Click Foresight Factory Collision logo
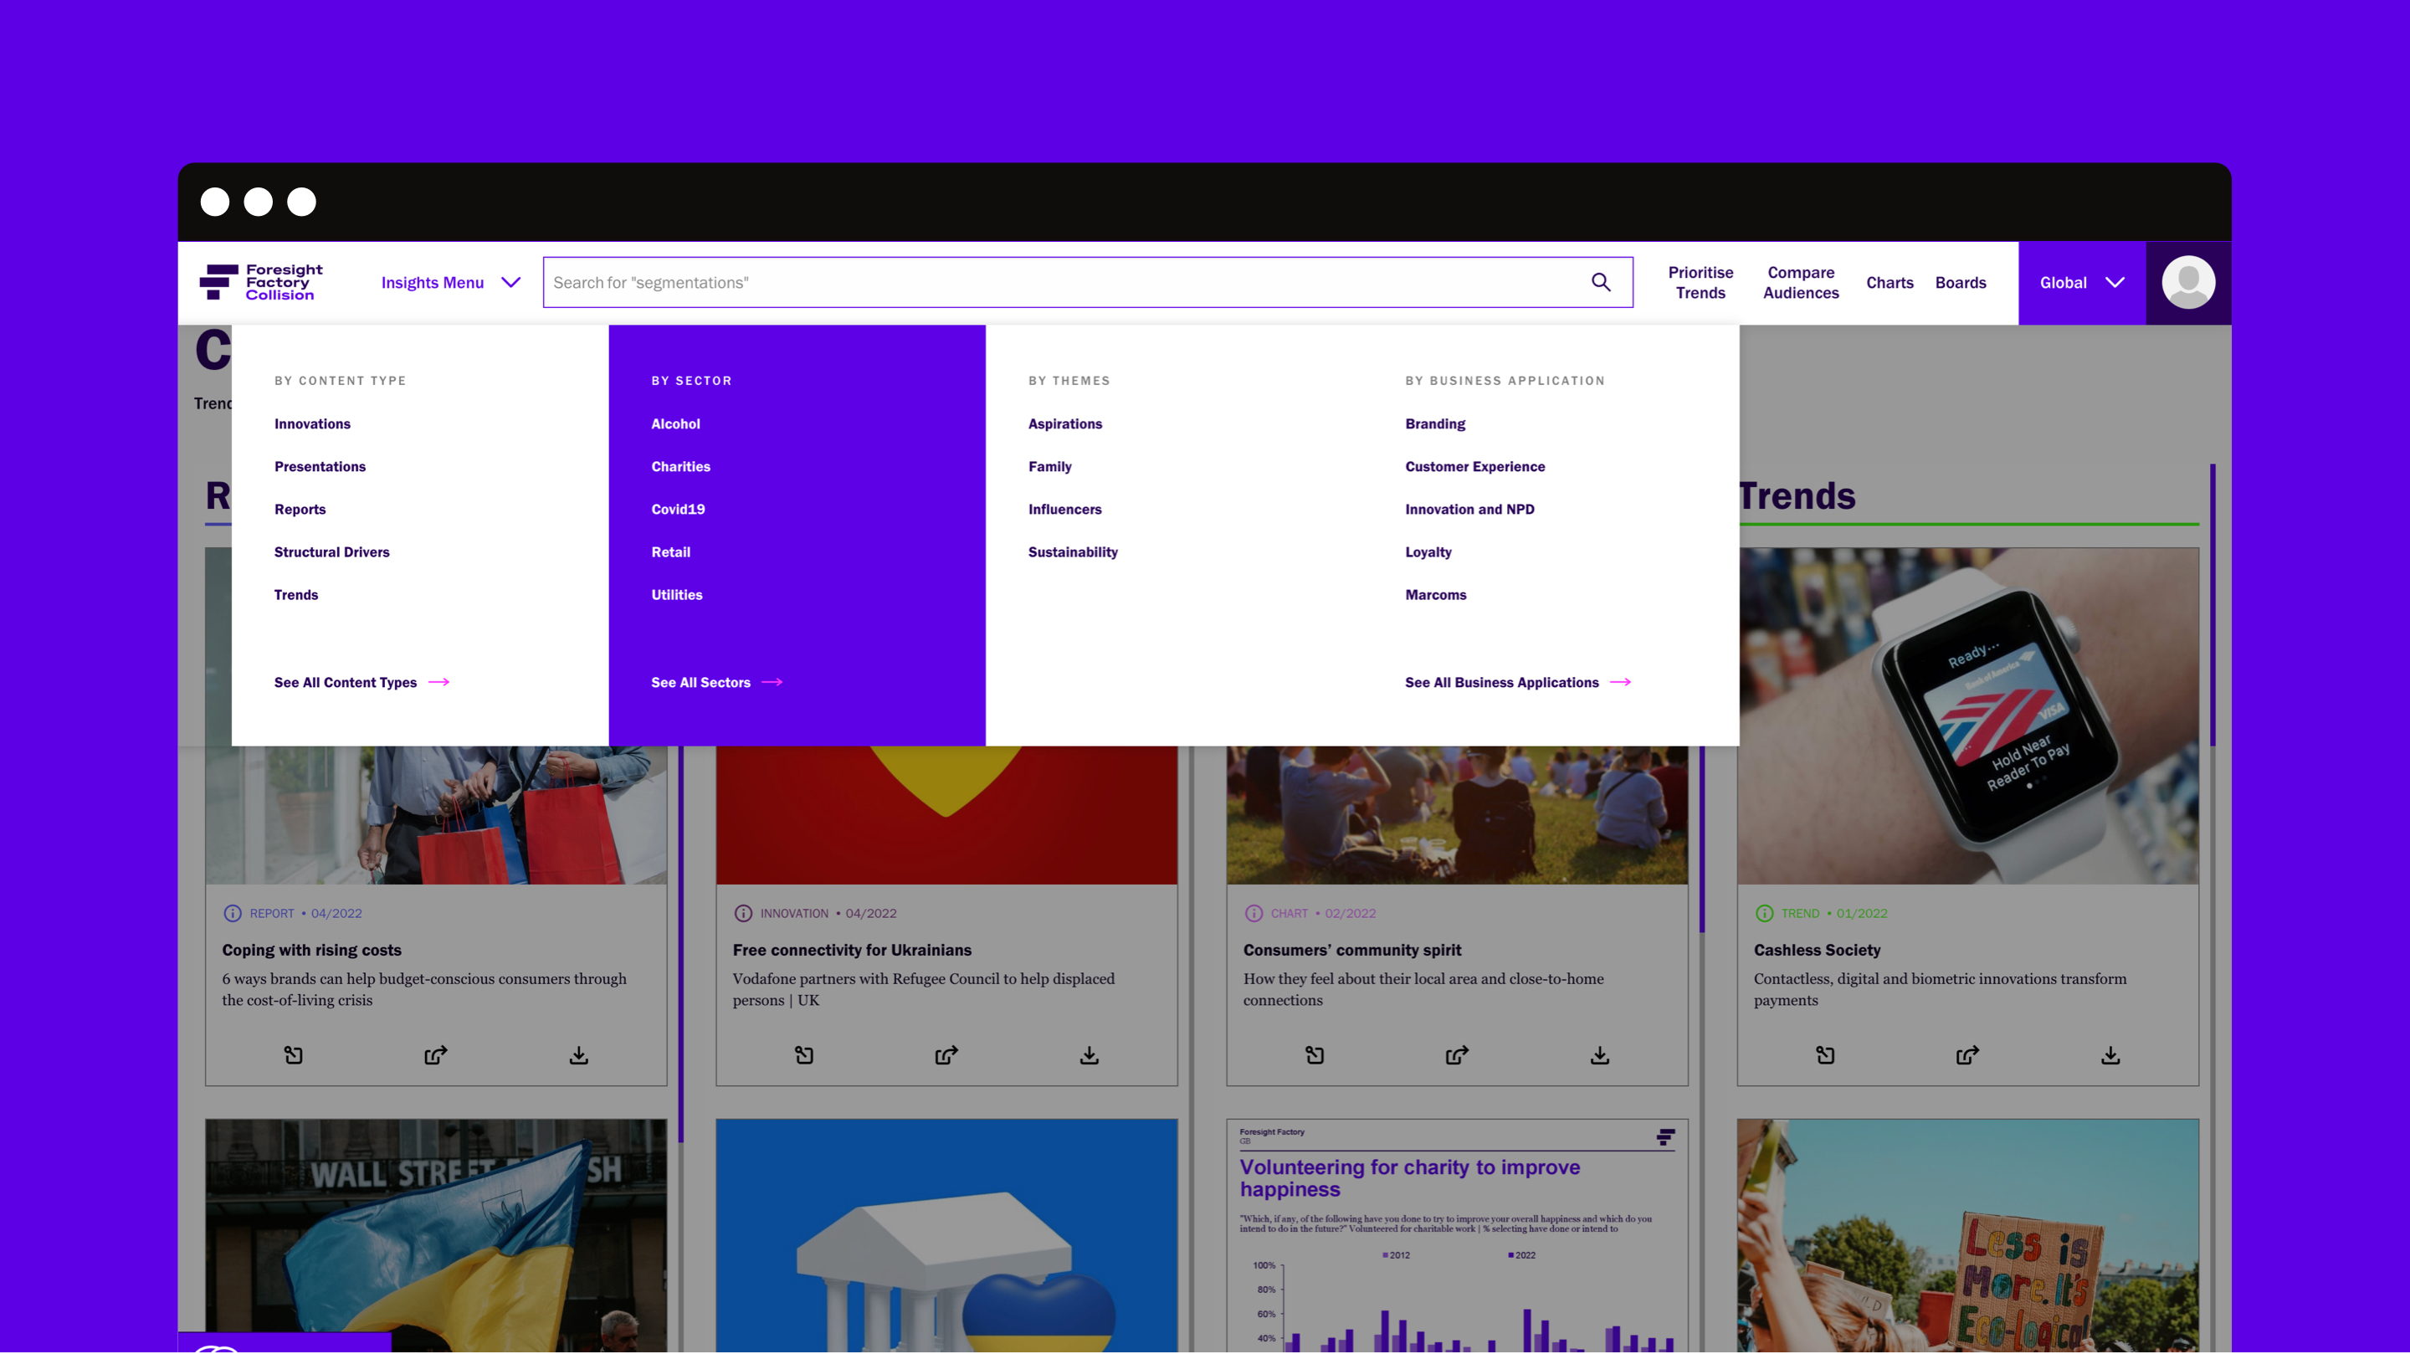The height and width of the screenshot is (1354, 2410). point(261,283)
